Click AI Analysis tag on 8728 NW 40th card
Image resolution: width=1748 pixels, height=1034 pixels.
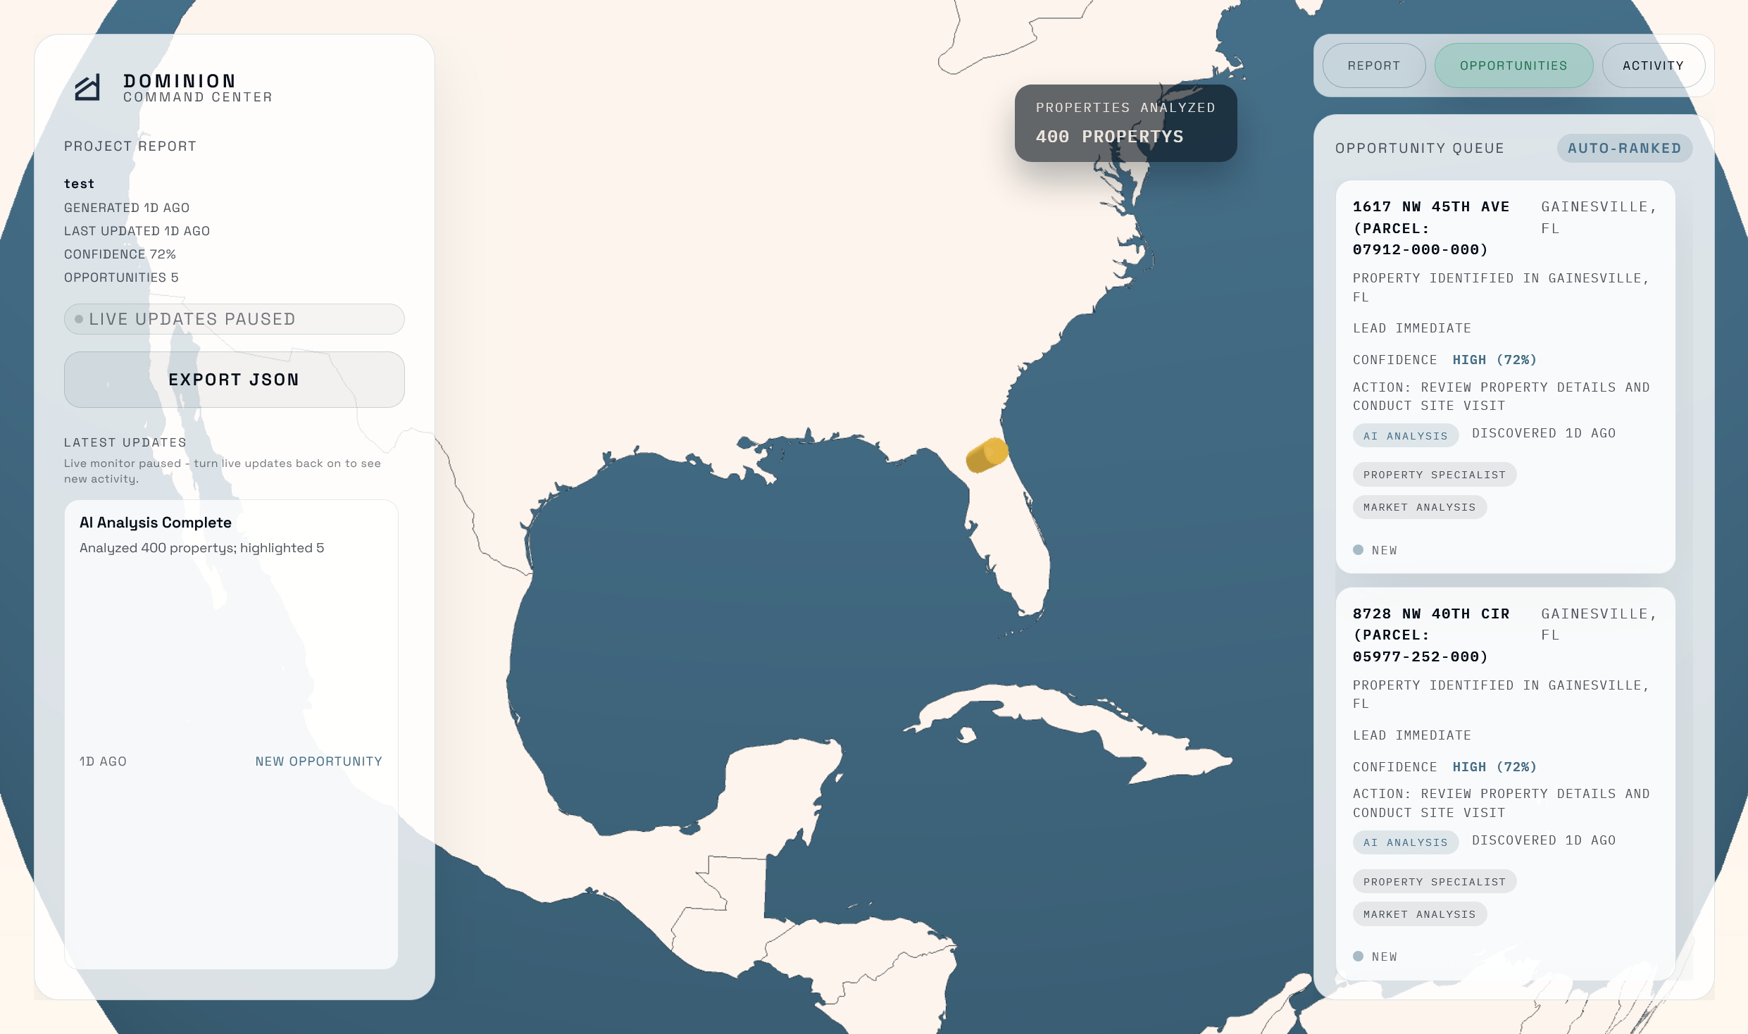click(x=1405, y=842)
